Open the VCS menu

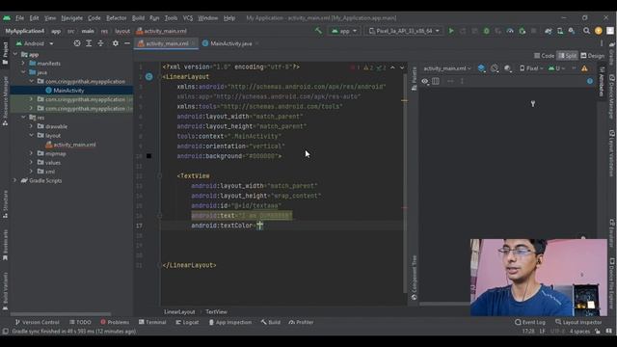click(x=188, y=18)
